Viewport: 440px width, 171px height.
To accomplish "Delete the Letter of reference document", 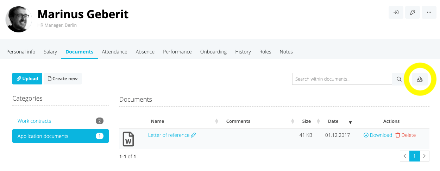I will 406,135.
